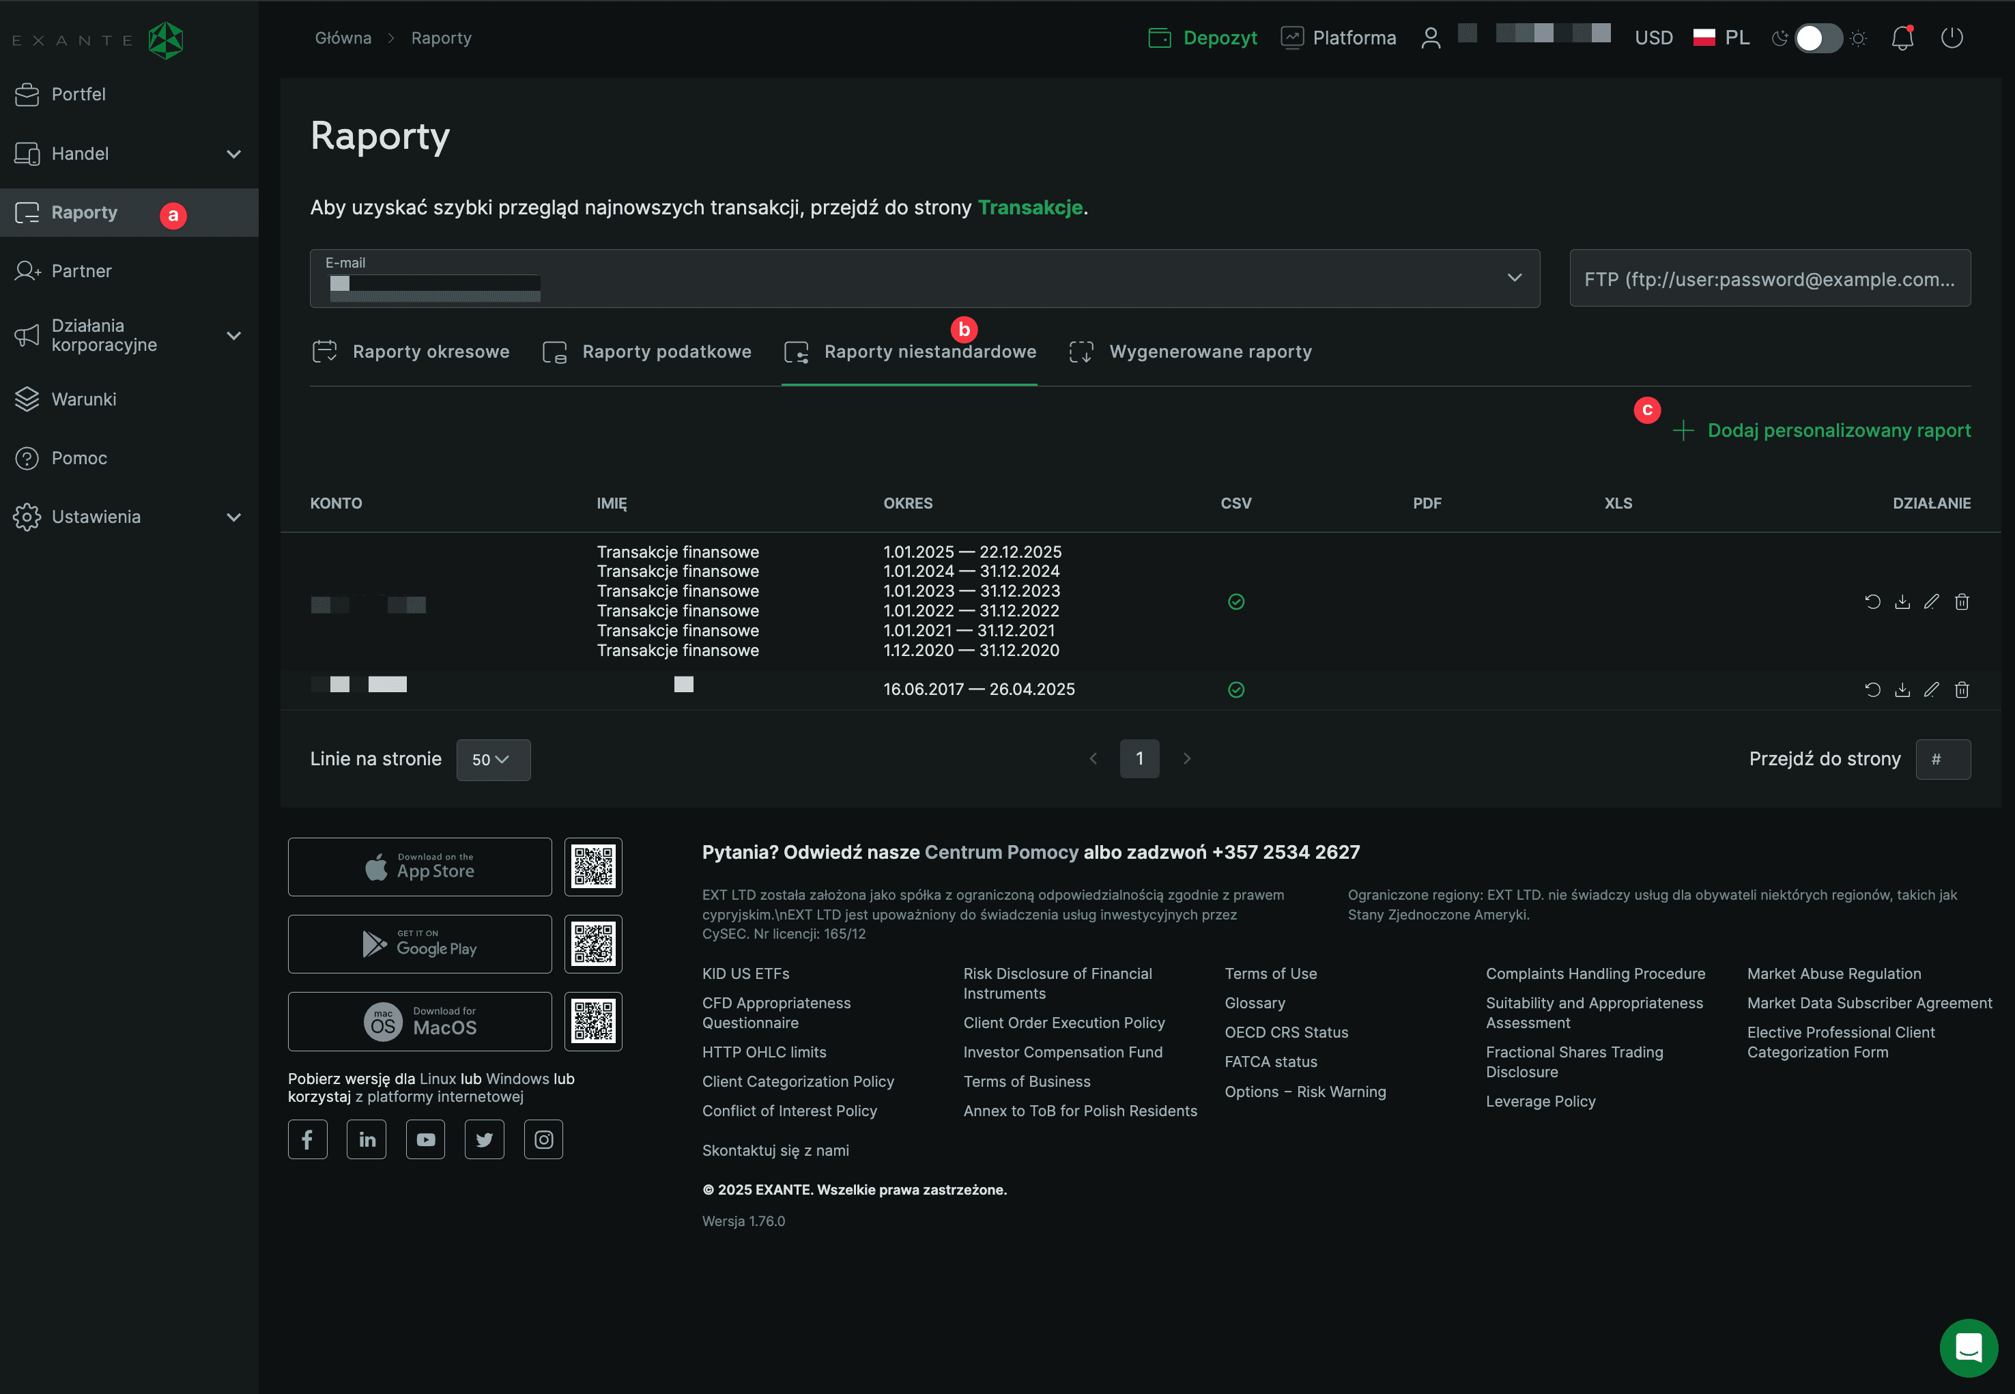This screenshot has height=1394, width=2015.
Task: Click the notification bell icon
Action: (1902, 38)
